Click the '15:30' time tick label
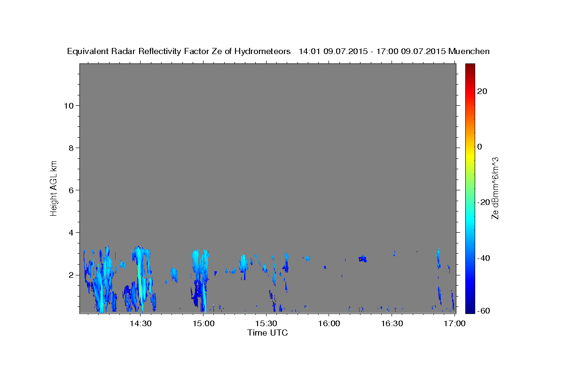The image size is (564, 376). tap(266, 323)
